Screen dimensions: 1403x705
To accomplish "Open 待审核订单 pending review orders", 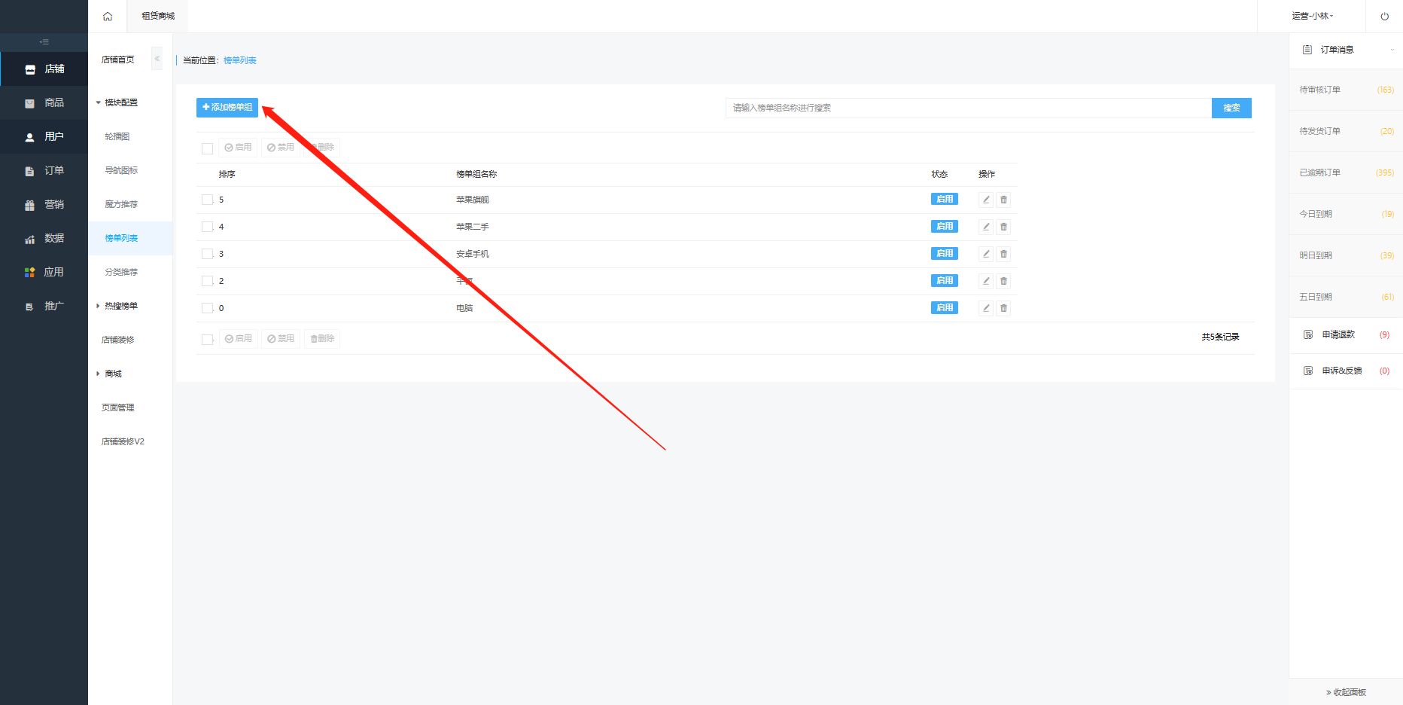I will coord(1346,90).
